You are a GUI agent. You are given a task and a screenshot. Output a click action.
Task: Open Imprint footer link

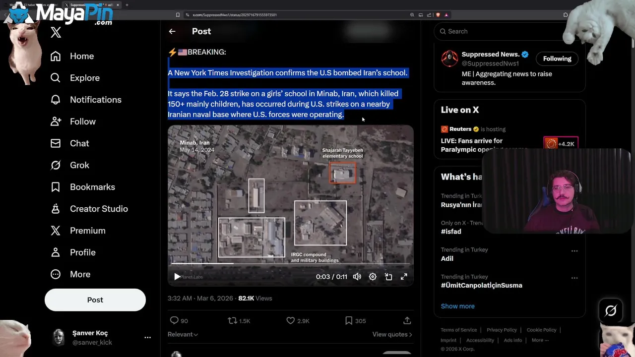click(448, 340)
